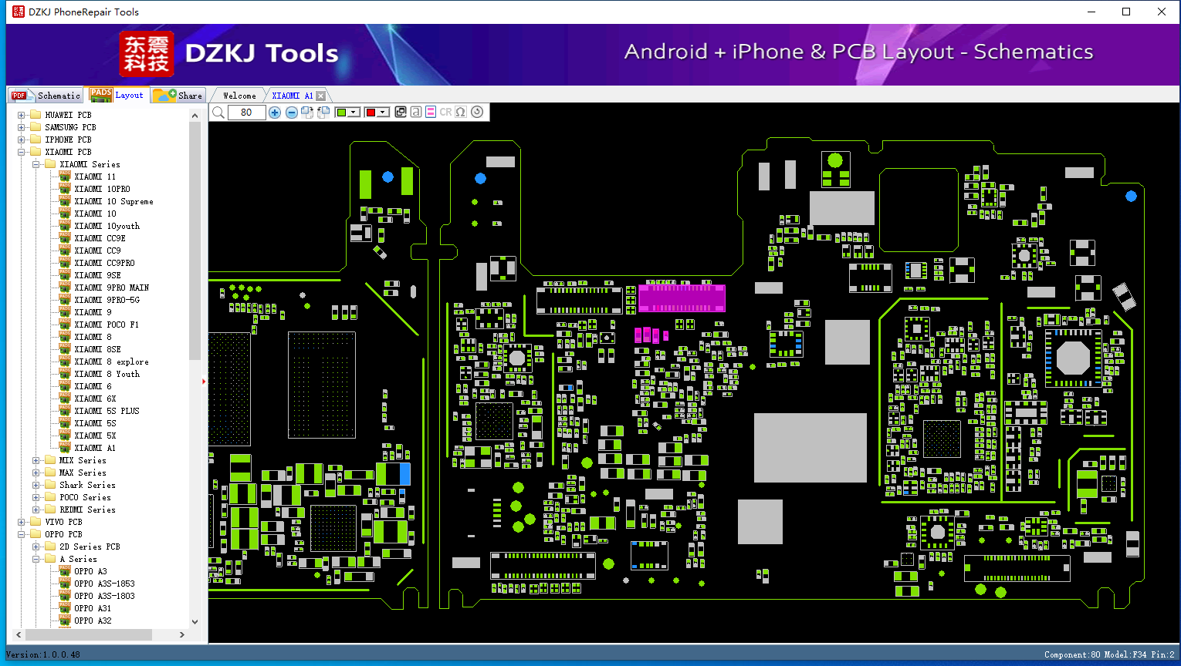Click the board icon beside XIAOMI CC9E
This screenshot has height=666, width=1181.
point(65,238)
